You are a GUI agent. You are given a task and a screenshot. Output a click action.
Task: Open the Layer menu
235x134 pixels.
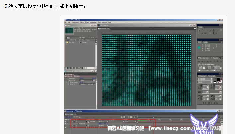tap(82, 22)
